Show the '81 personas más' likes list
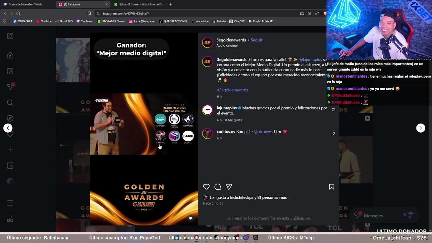The height and width of the screenshot is (243, 432). pyautogui.click(x=272, y=197)
